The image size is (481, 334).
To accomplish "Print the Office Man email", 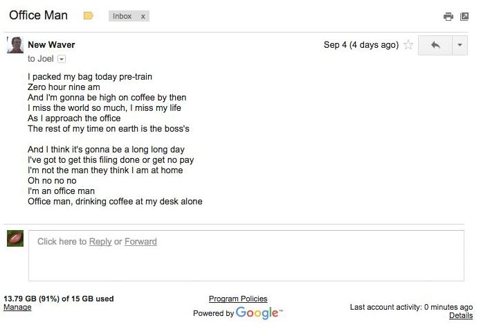I will (x=448, y=17).
